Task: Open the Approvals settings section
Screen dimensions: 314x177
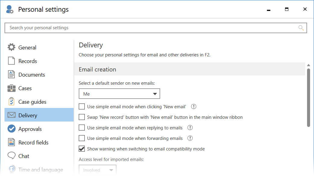Action: tap(39, 129)
